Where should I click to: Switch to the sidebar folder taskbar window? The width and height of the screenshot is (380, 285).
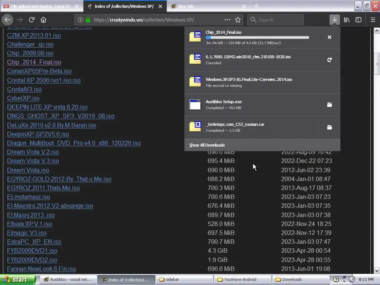point(184,279)
